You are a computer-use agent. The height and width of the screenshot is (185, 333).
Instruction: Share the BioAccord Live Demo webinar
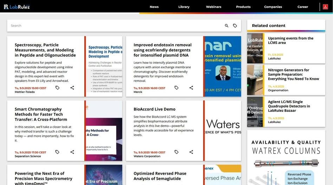coord(191,152)
